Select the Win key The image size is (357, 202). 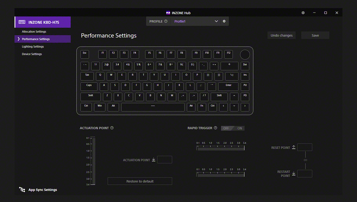pyautogui.click(x=100, y=107)
